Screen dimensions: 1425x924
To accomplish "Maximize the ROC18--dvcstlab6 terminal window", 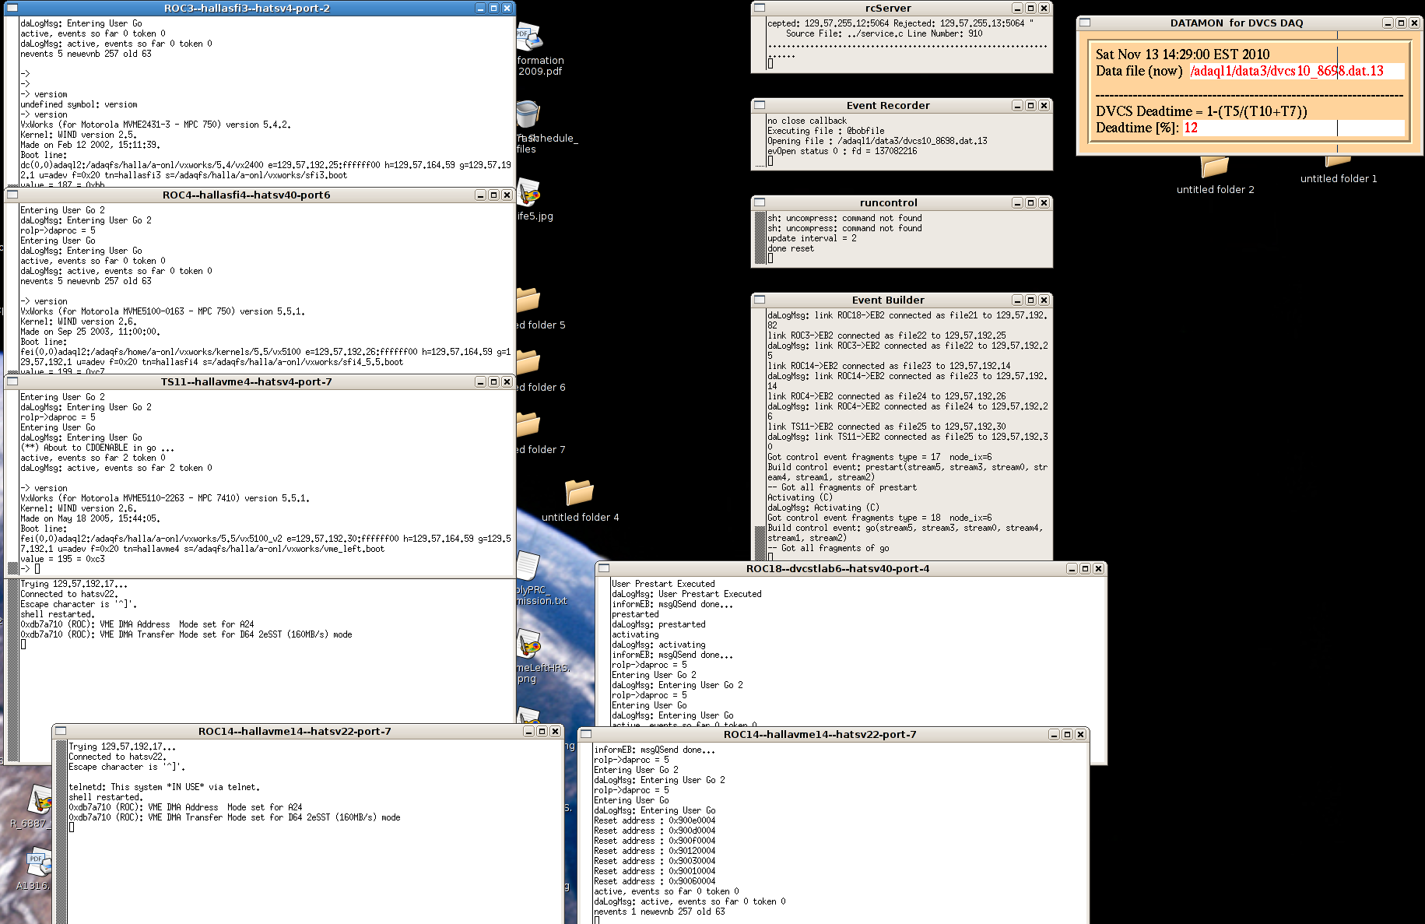I will coord(1085,568).
